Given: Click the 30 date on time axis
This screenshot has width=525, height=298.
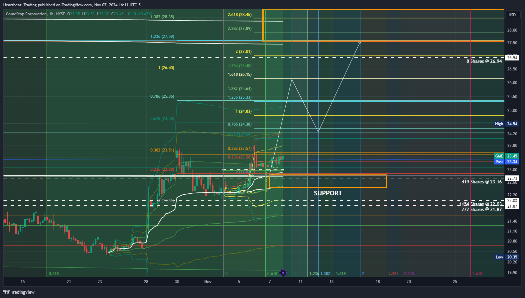Looking at the screenshot, I should coord(177,282).
